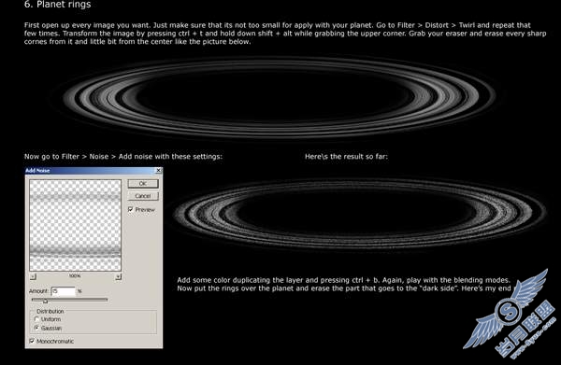Click the '6. Planet rings' heading
Image resolution: width=561 pixels, height=365 pixels.
click(58, 5)
